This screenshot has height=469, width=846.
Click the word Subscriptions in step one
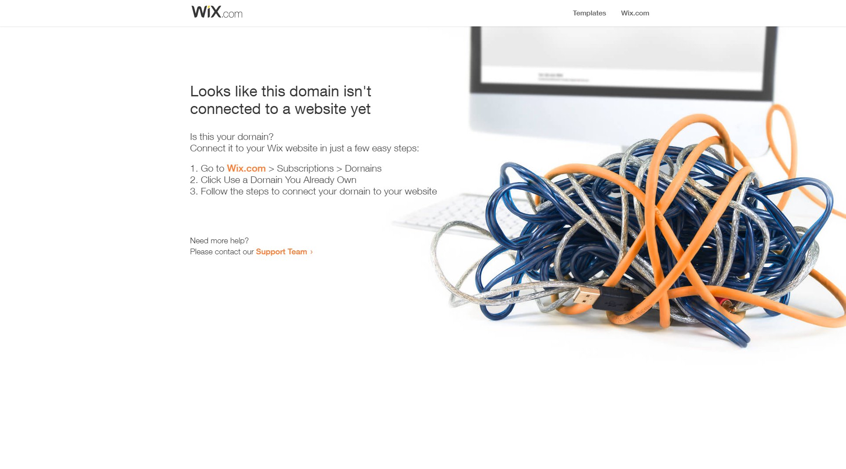(305, 169)
